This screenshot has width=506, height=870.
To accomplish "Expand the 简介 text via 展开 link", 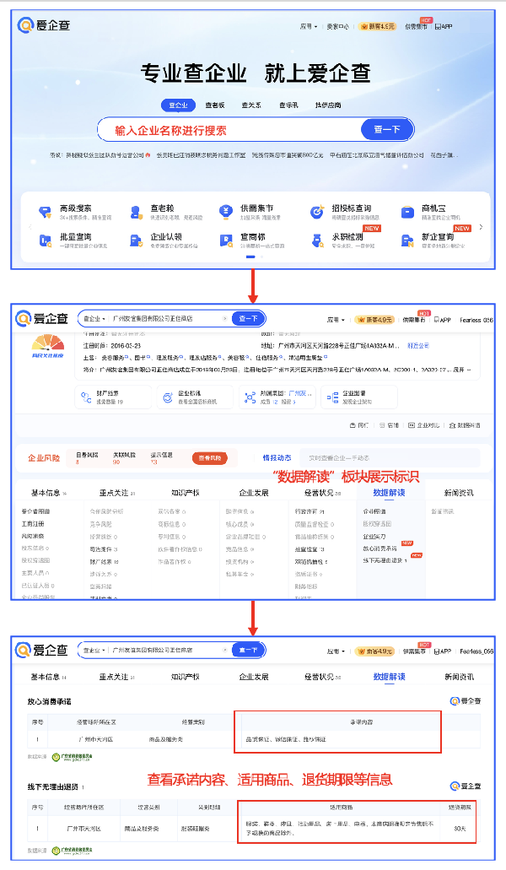I will click(461, 370).
